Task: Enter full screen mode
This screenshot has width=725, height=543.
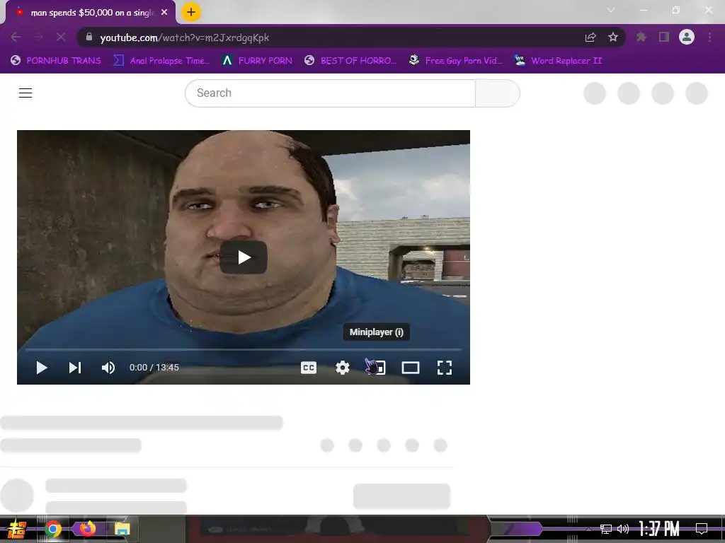Action: pos(445,368)
